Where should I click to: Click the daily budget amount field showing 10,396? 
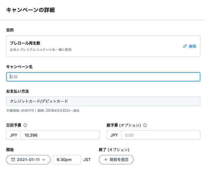point(60,135)
